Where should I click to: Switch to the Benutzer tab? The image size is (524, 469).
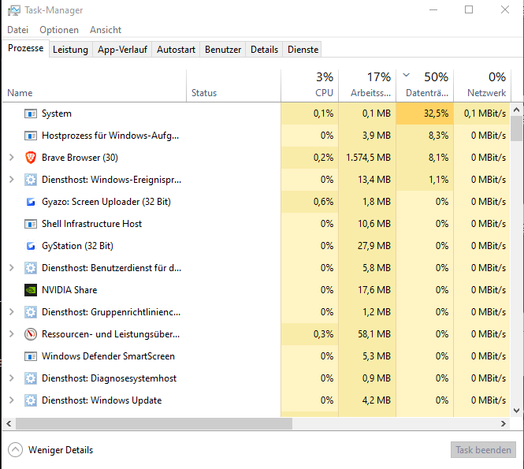[x=223, y=50]
